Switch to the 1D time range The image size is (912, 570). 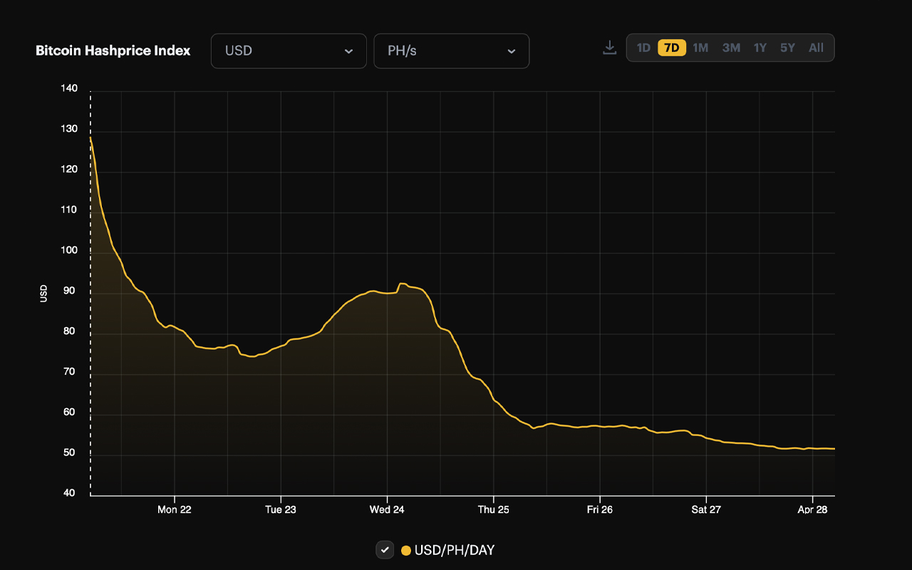pyautogui.click(x=643, y=48)
